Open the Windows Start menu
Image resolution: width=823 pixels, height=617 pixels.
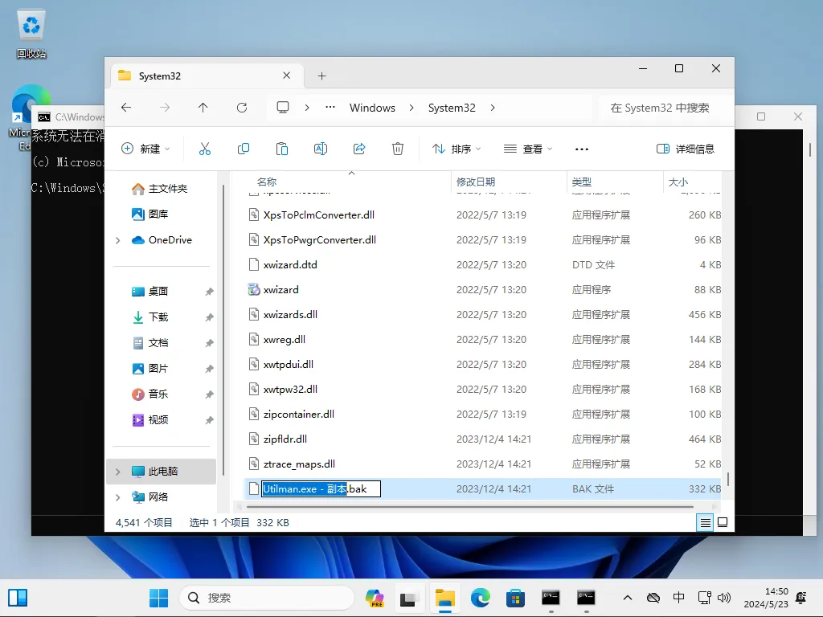[158, 598]
